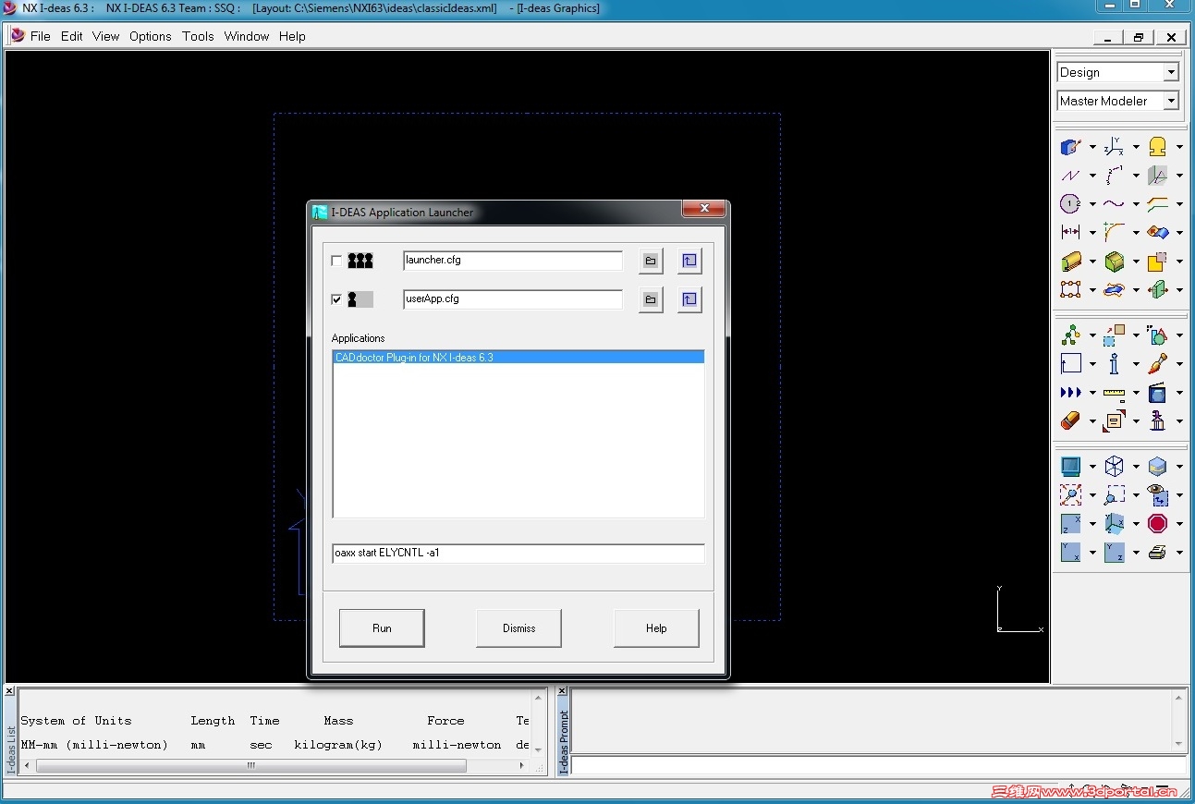
Task: Click the blue letter i Info icon
Action: tap(1115, 364)
